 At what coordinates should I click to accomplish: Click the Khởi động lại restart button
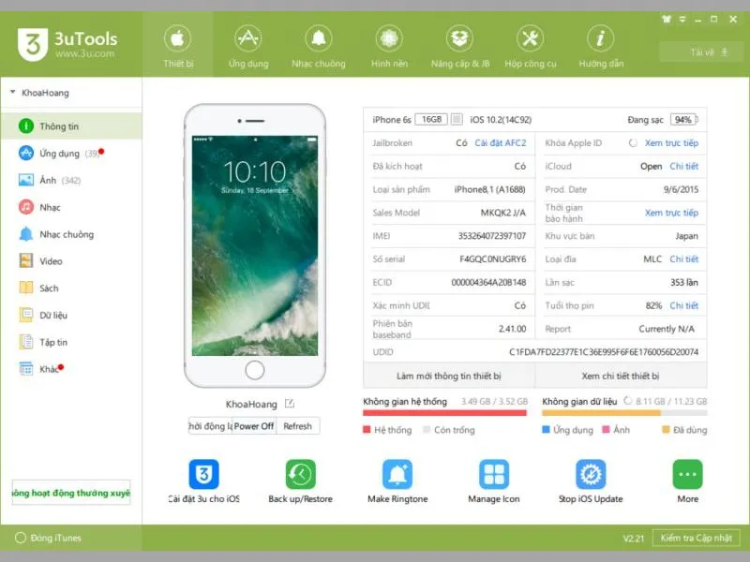coord(210,426)
